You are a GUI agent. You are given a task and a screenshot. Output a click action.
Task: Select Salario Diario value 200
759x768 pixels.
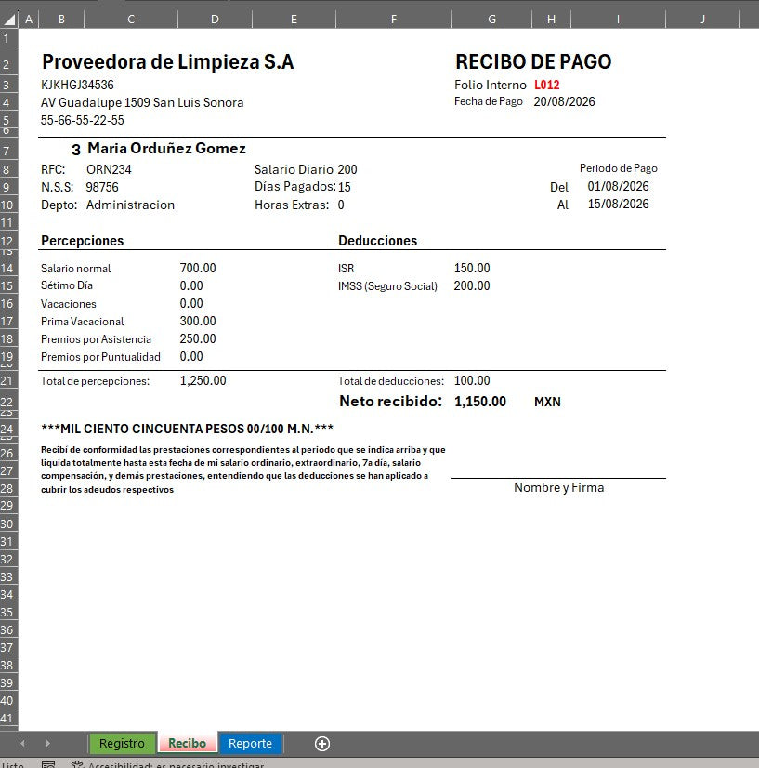[347, 169]
